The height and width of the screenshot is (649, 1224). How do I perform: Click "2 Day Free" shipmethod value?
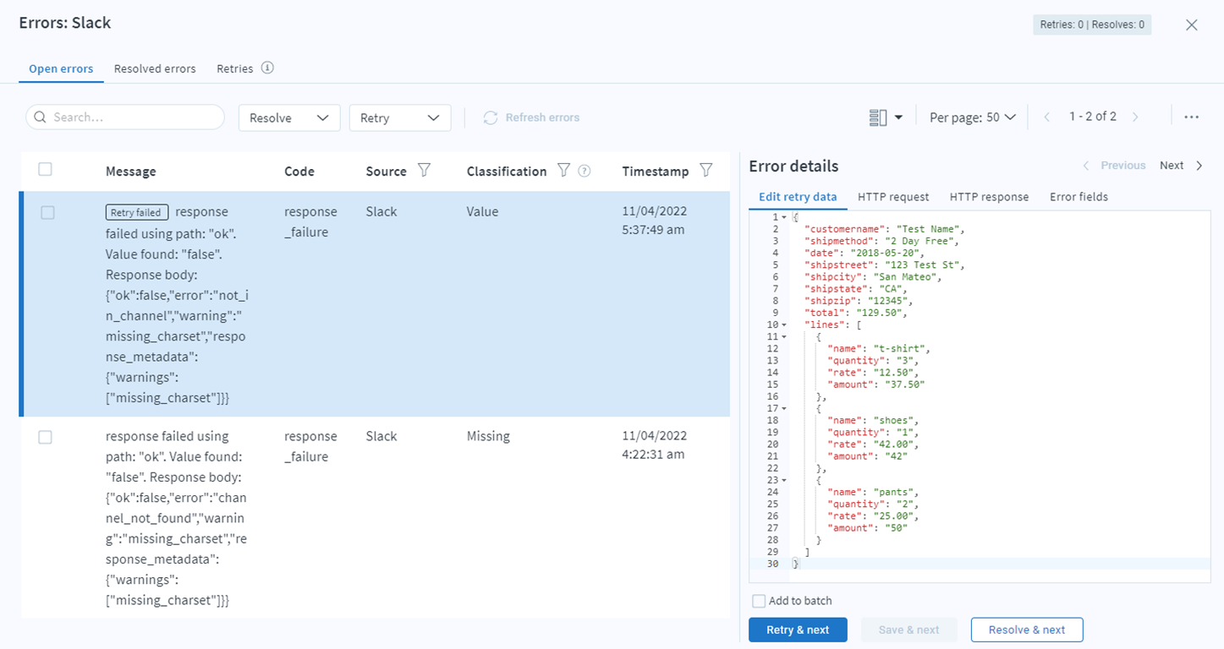(x=918, y=241)
